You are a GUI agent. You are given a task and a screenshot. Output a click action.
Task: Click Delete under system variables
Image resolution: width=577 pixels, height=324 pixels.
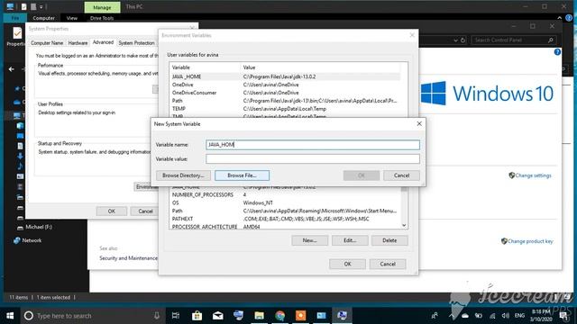pyautogui.click(x=389, y=240)
